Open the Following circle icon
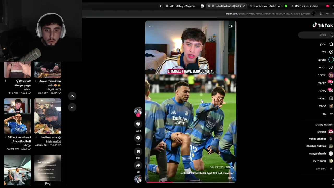The height and width of the screenshot is (188, 334). tap(331, 60)
